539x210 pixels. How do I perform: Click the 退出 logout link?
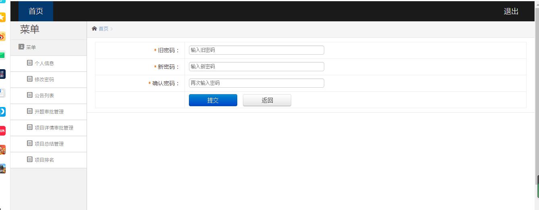[511, 11]
